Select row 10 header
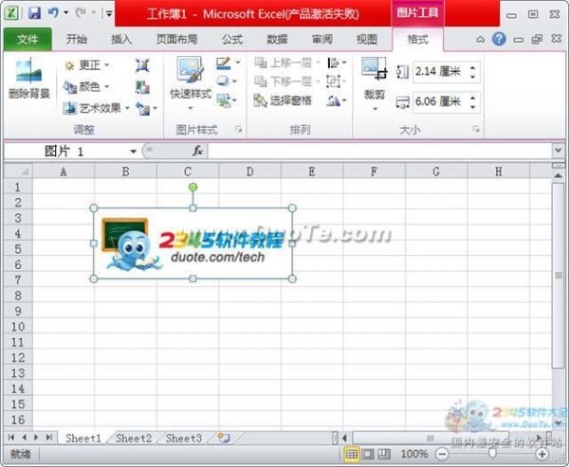 coord(18,327)
